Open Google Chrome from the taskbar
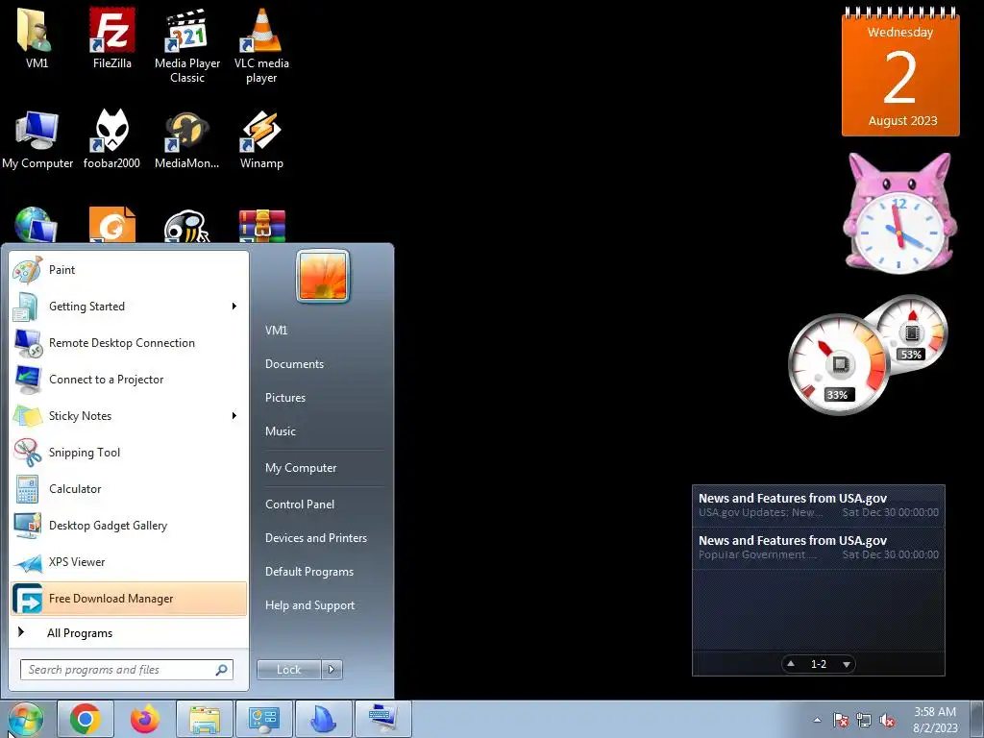This screenshot has width=984, height=738. pyautogui.click(x=86, y=719)
